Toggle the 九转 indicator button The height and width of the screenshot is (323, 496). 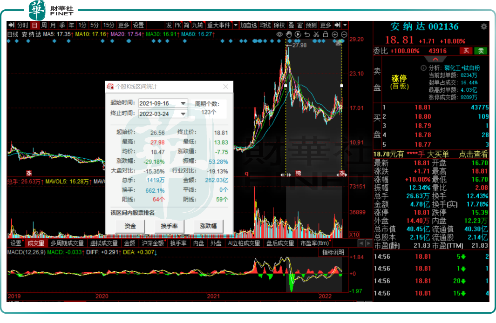click(x=198, y=25)
